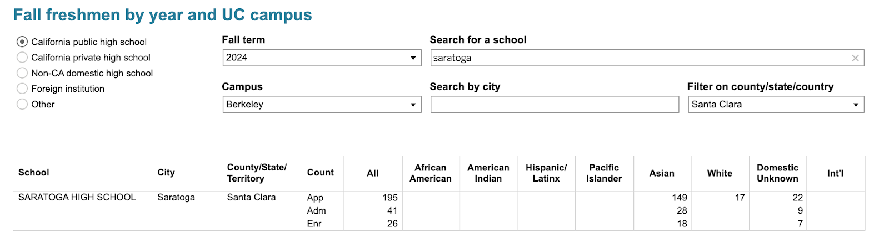Click the Search for a school field
The height and width of the screenshot is (248, 889).
point(639,58)
